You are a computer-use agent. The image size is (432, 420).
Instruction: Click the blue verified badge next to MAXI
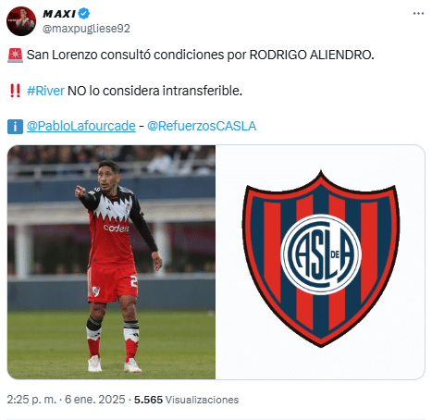(83, 14)
